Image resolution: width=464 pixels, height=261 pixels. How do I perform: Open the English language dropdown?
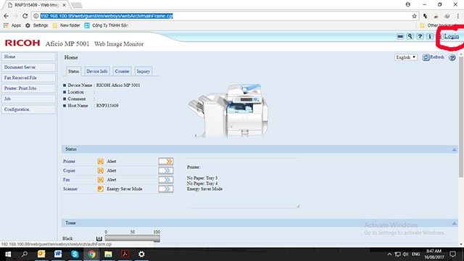(x=406, y=57)
